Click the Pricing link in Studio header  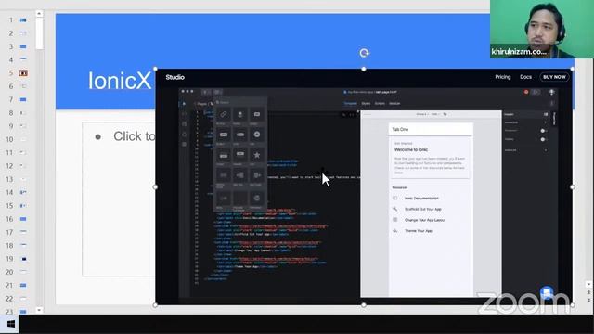click(x=503, y=77)
